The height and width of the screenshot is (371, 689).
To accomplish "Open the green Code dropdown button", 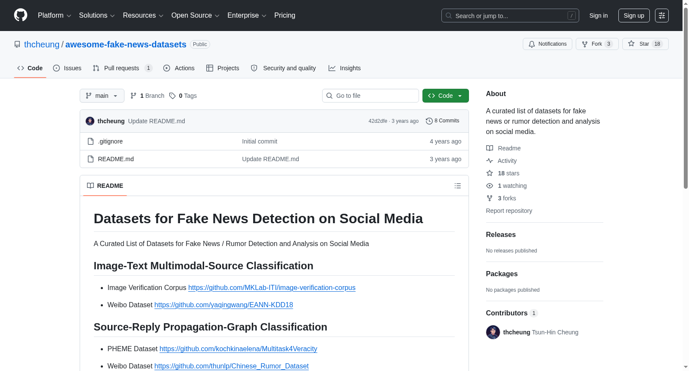I will [x=446, y=96].
